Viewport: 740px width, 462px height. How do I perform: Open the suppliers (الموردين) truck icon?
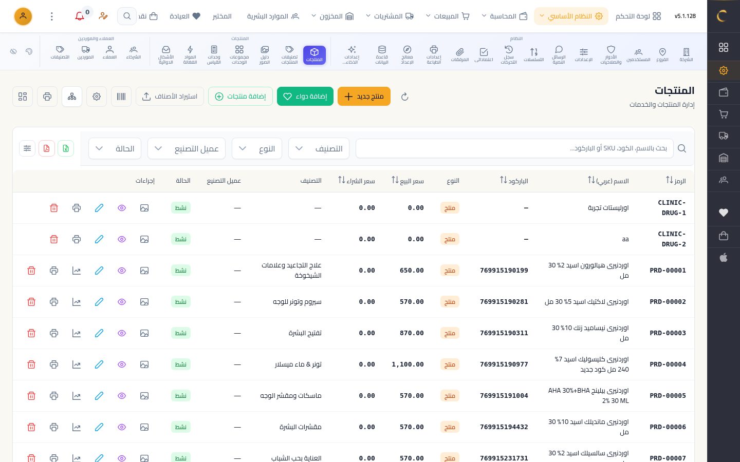pos(85,52)
